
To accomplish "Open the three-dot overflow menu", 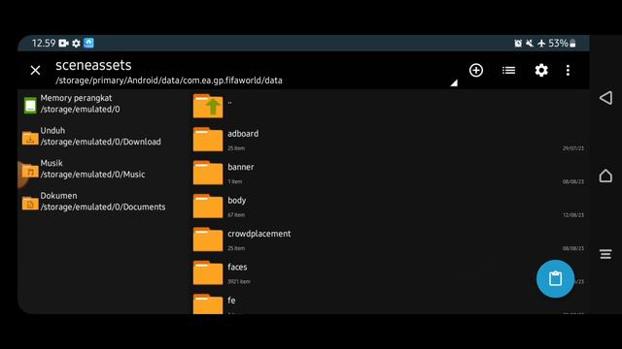I will coord(568,71).
